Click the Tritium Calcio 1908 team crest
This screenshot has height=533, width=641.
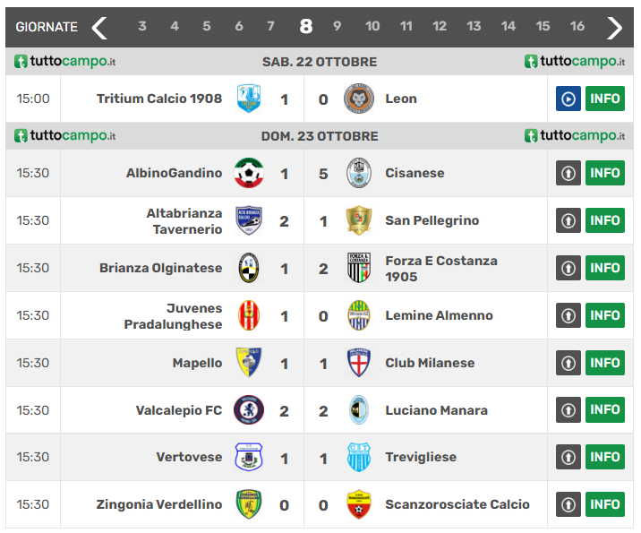pyautogui.click(x=248, y=99)
